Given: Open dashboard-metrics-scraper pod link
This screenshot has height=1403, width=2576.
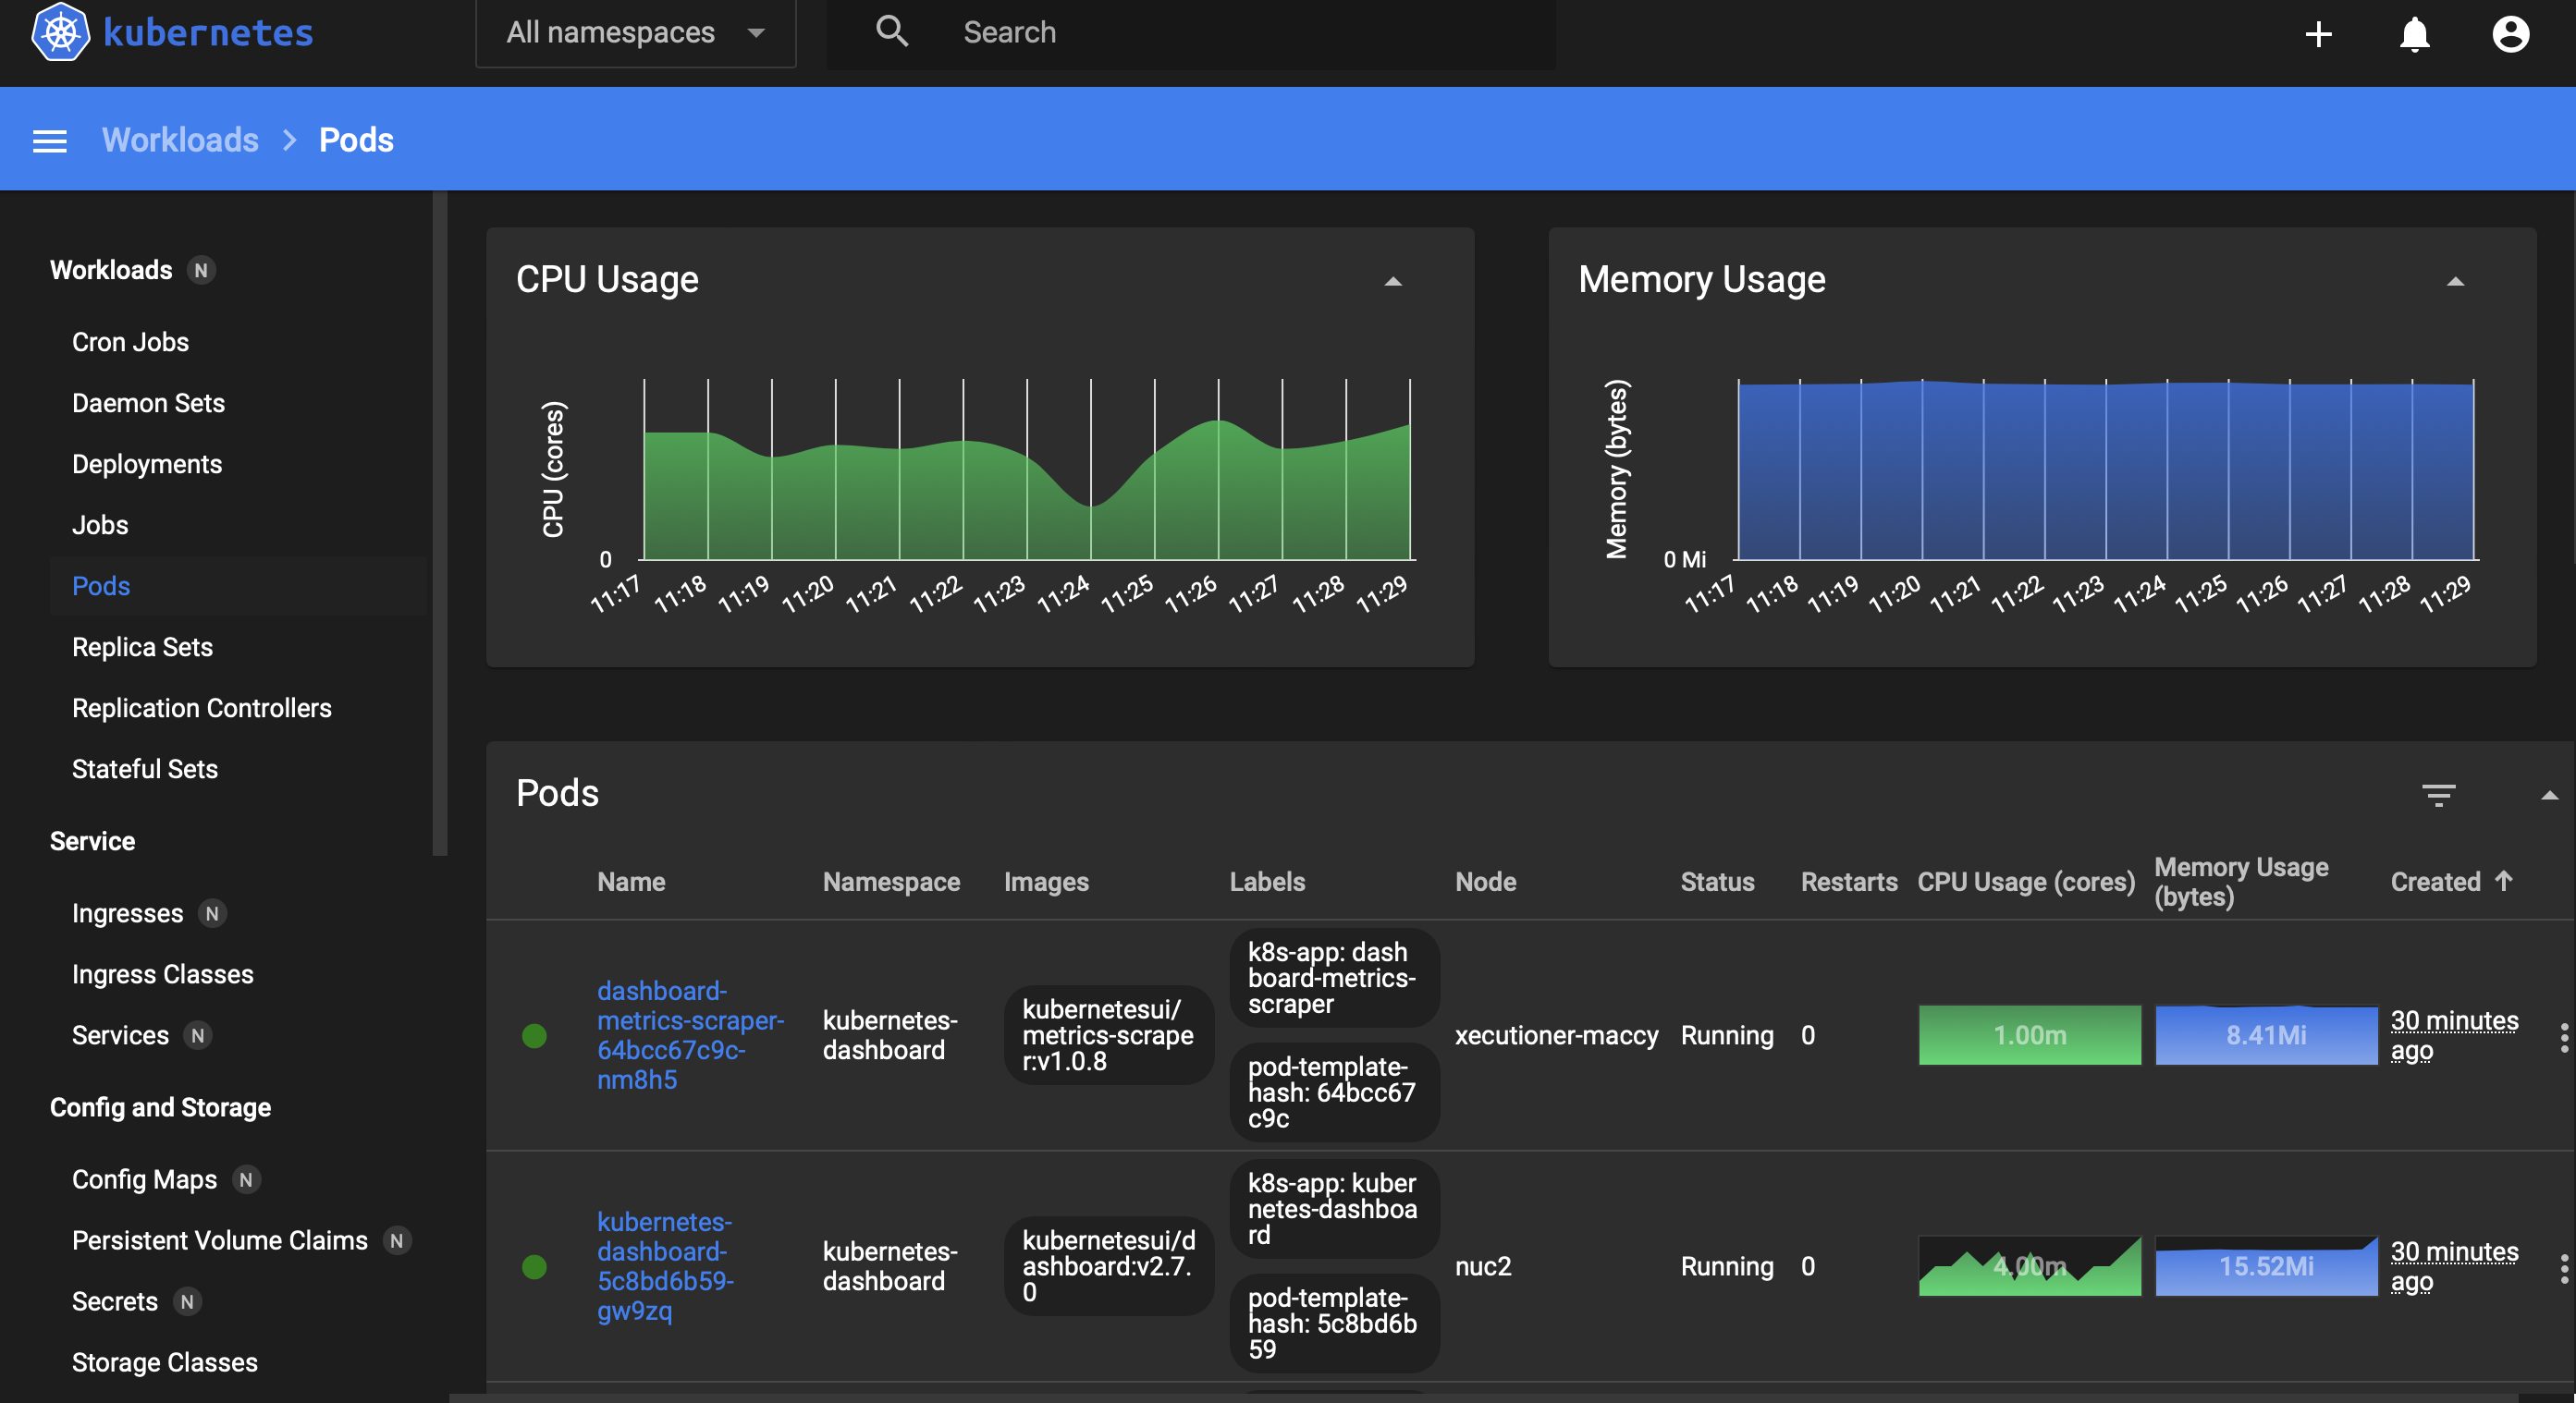Looking at the screenshot, I should click(690, 1034).
